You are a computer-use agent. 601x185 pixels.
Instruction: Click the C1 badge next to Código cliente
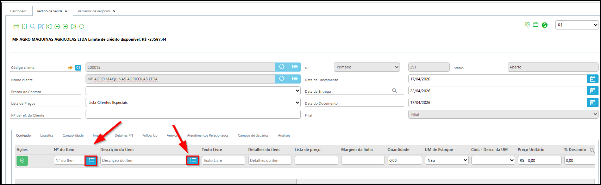tap(78, 67)
